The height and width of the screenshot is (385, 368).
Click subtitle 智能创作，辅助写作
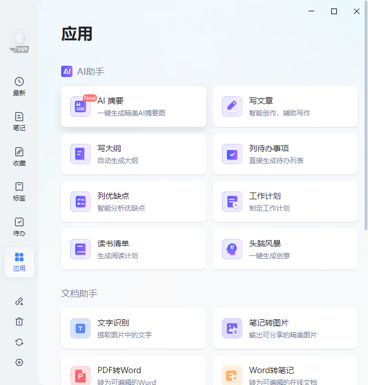(280, 113)
